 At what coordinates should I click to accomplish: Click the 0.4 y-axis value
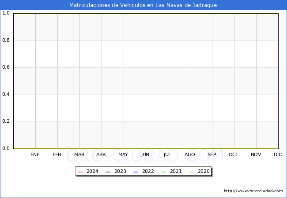coord(6,95)
